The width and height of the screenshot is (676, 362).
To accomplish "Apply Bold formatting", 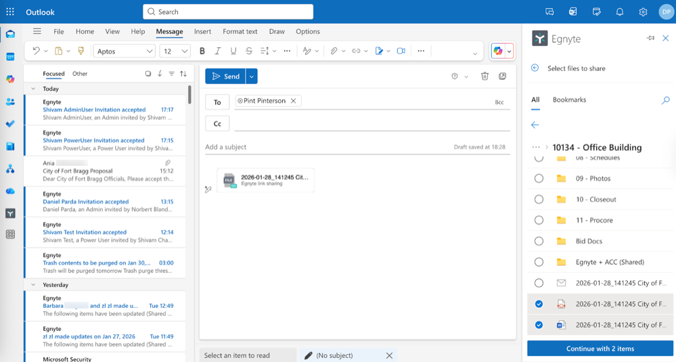I will [202, 51].
